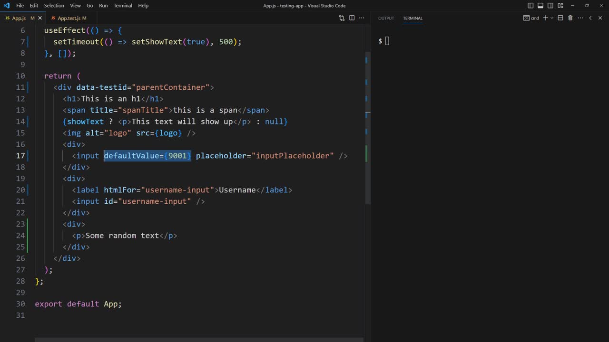Click the terminal prompt input area

click(387, 41)
